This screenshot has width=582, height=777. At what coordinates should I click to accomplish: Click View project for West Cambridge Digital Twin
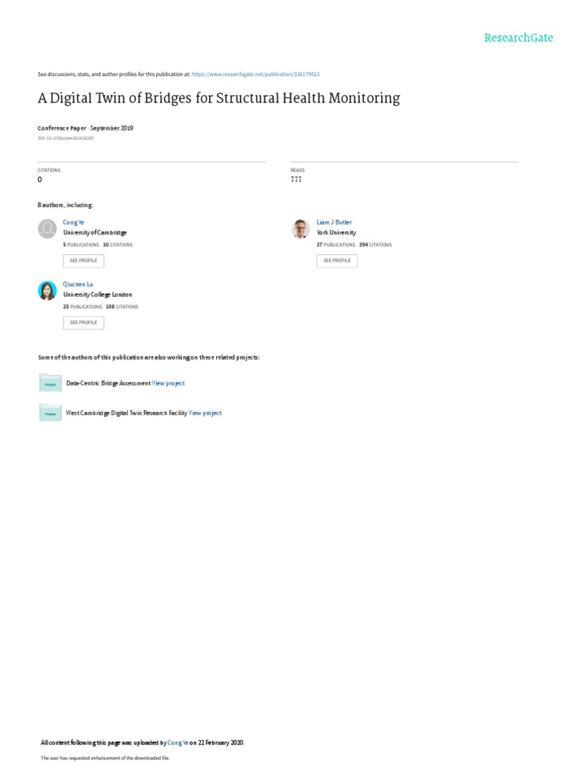[x=205, y=413]
